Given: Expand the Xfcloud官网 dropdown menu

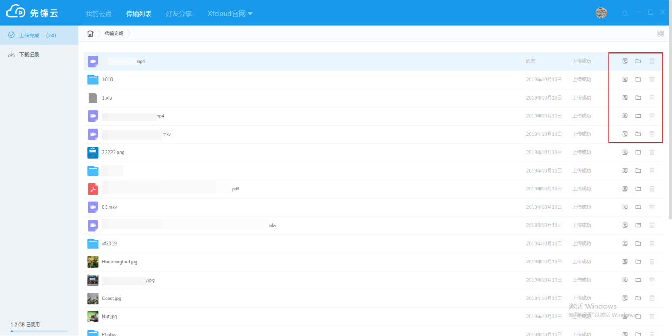Looking at the screenshot, I should coord(230,14).
